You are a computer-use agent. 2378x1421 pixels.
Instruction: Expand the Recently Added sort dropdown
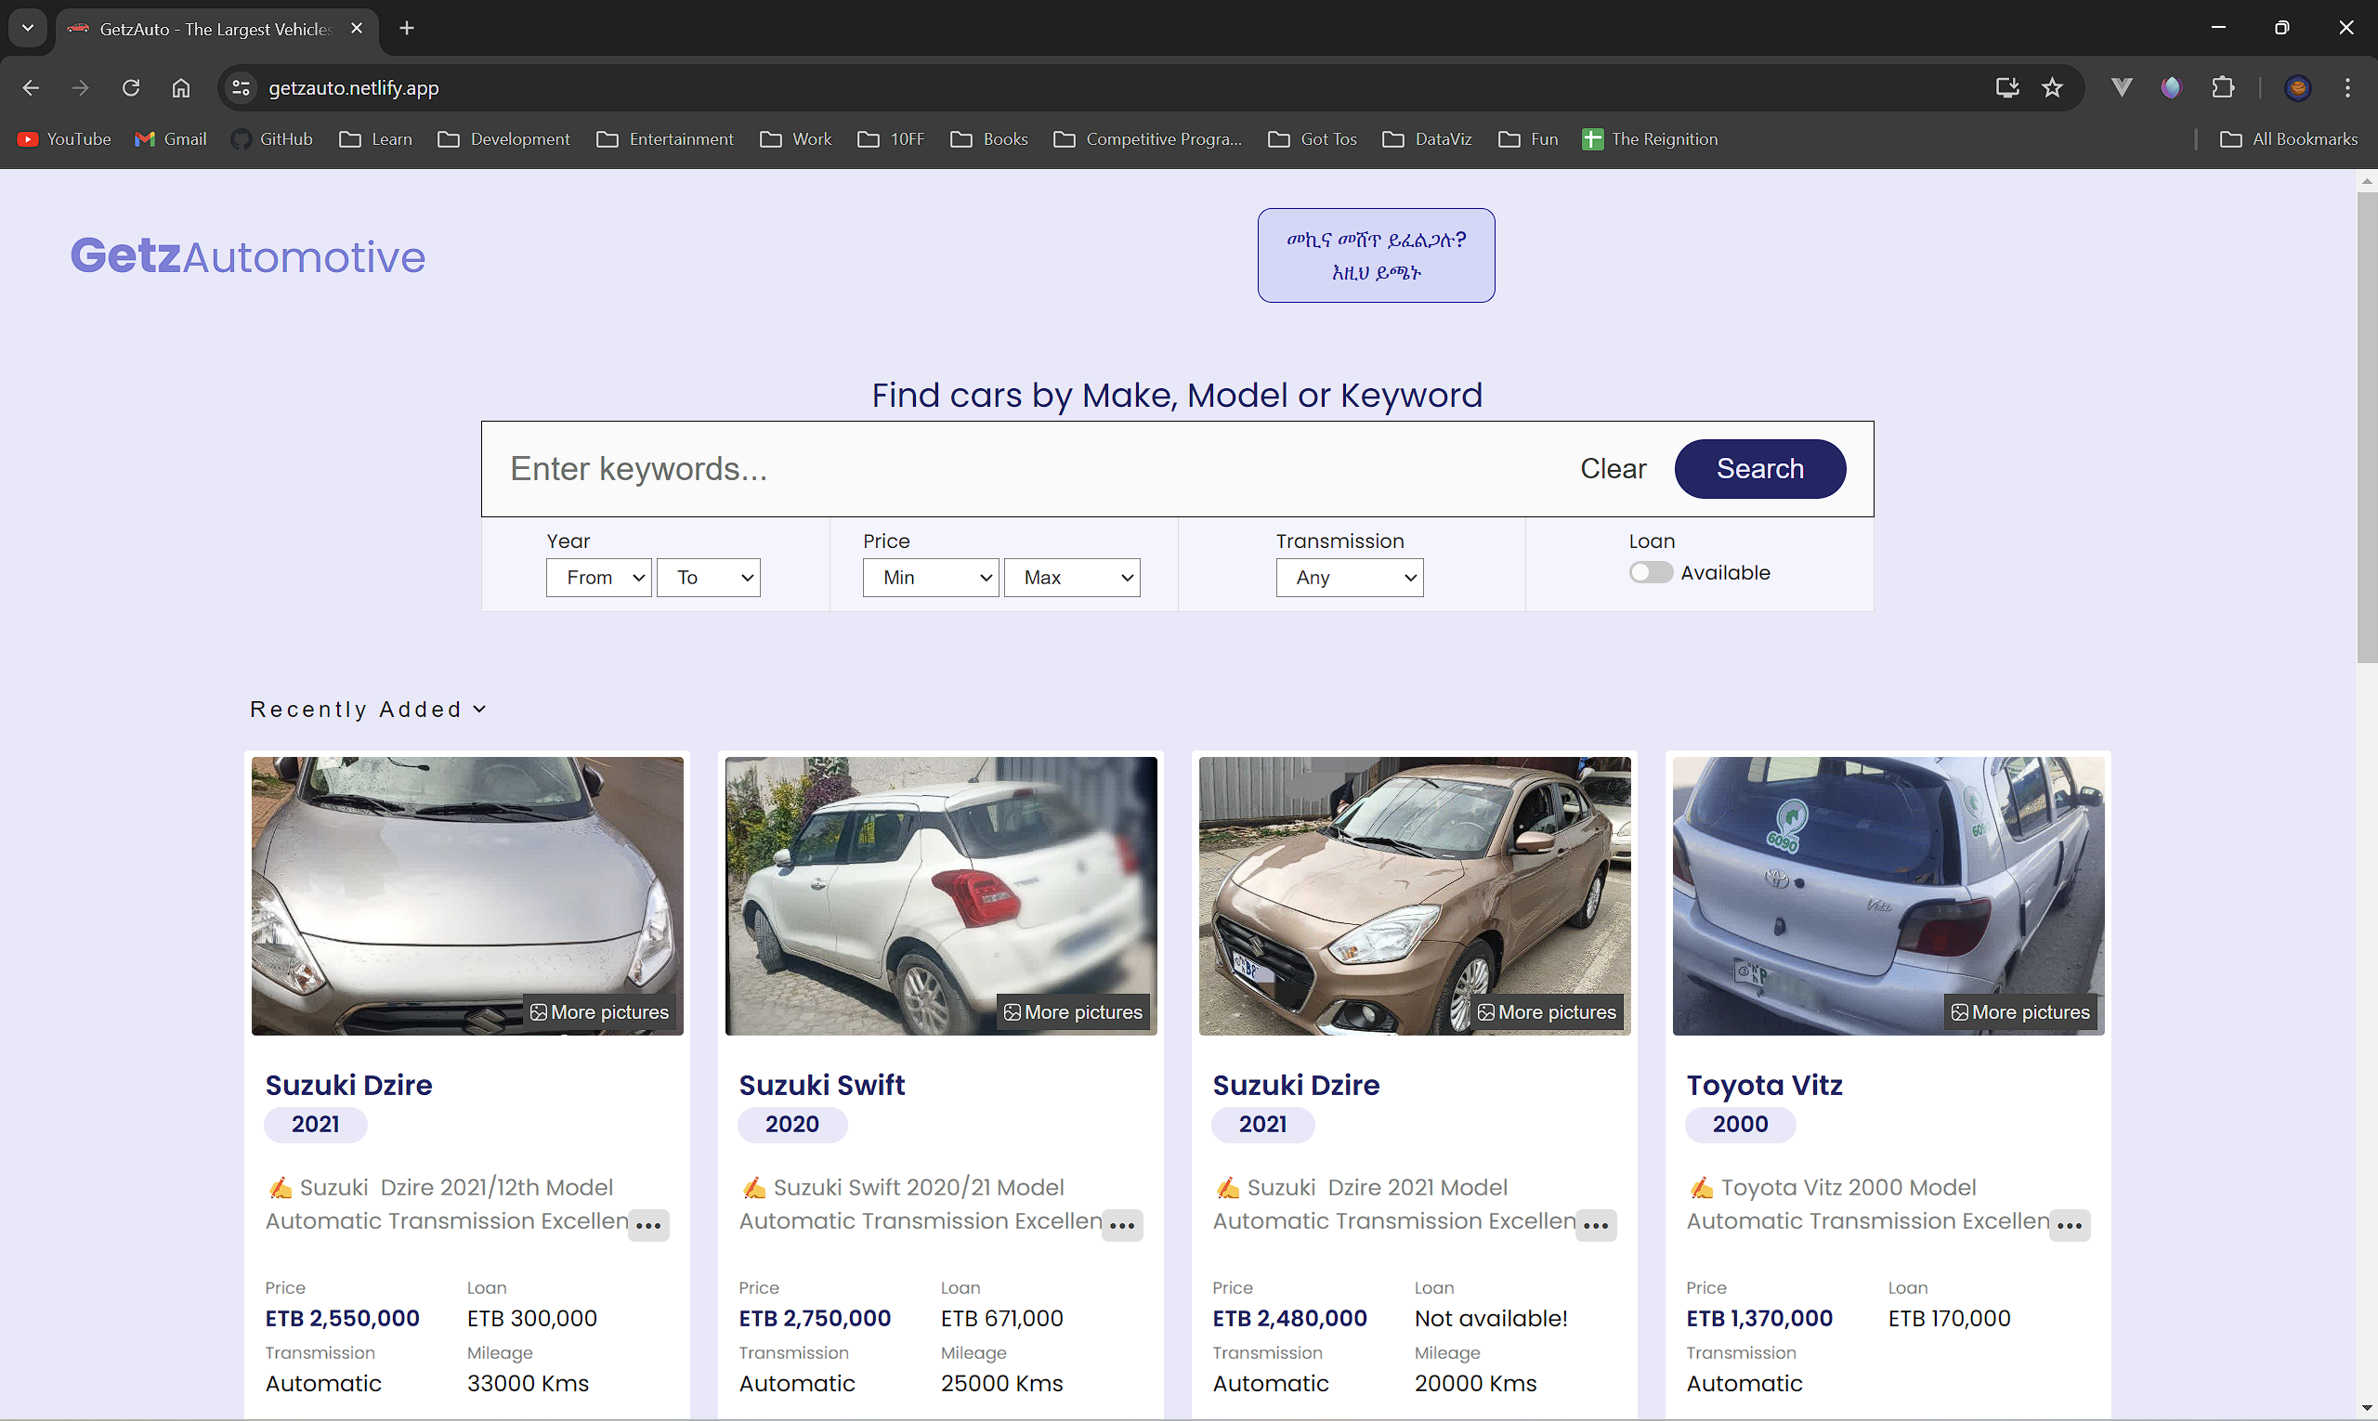[x=369, y=710]
